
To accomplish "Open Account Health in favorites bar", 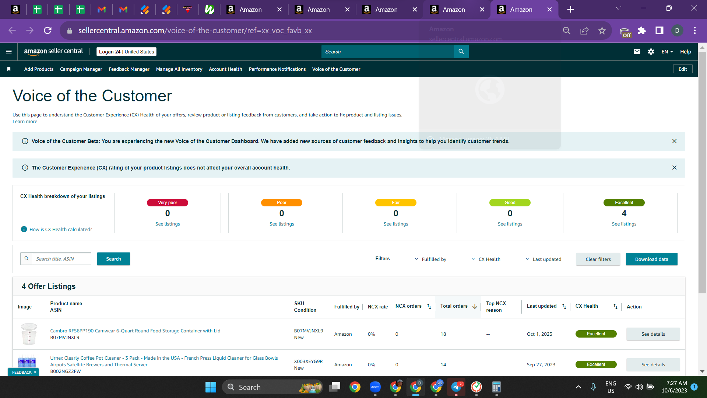I will (225, 69).
